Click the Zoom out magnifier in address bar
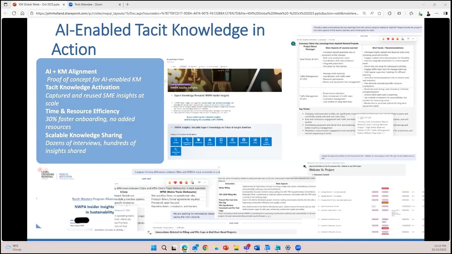 (x=364, y=13)
